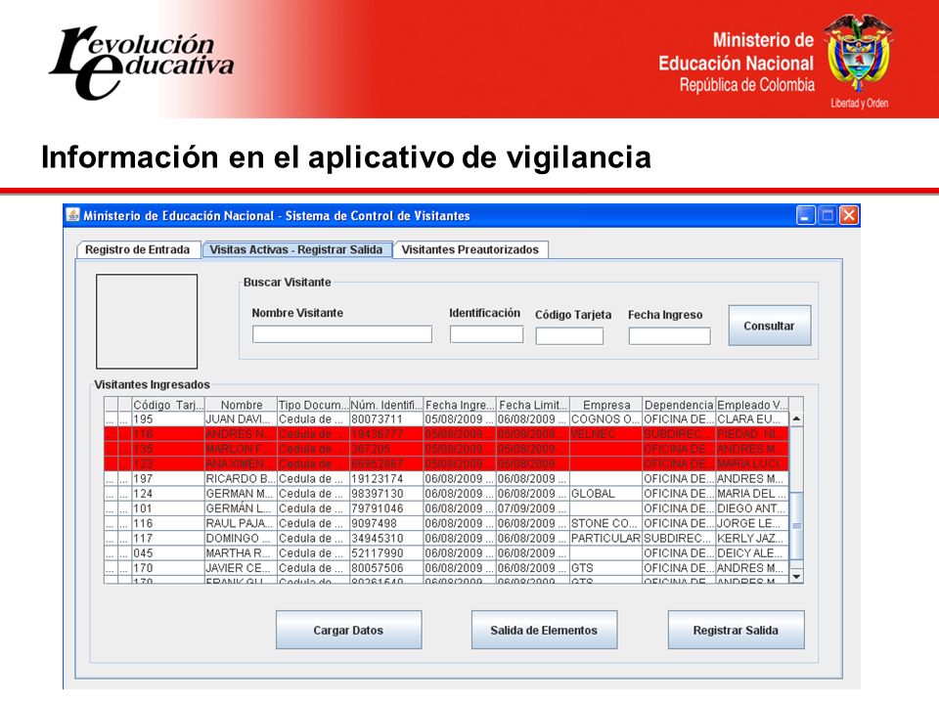Click the Código Tarjeta input field
Image resolution: width=939 pixels, height=704 pixels.
(569, 335)
